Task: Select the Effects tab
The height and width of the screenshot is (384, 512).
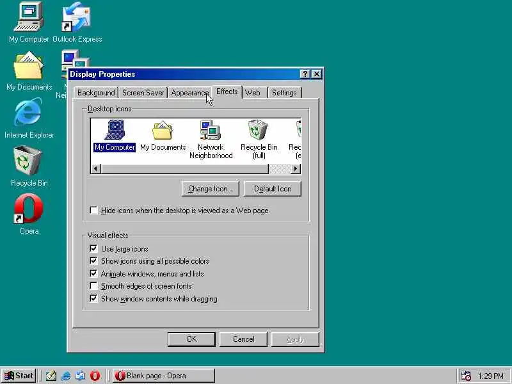Action: tap(227, 92)
